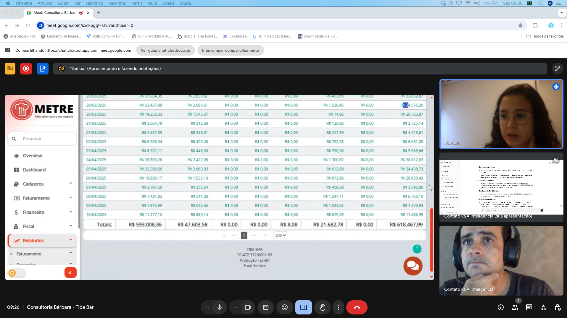The width and height of the screenshot is (567, 318).
Task: Toggle closed captions in Meet
Action: click(x=266, y=307)
